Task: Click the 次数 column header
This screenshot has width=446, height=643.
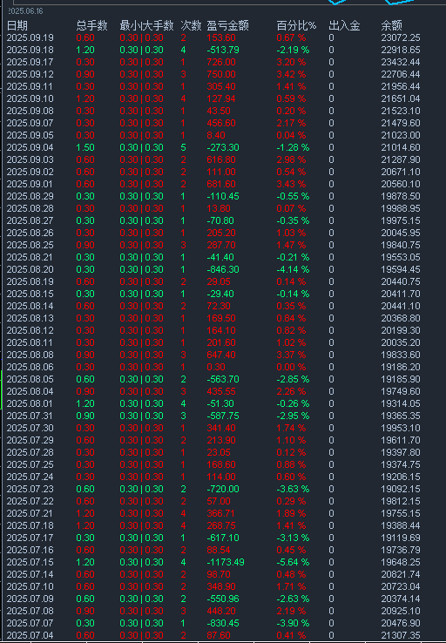Action: click(191, 26)
